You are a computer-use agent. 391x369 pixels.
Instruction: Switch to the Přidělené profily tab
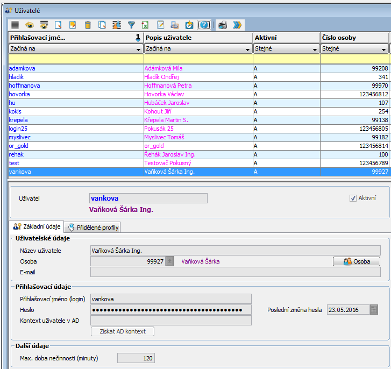(94, 228)
